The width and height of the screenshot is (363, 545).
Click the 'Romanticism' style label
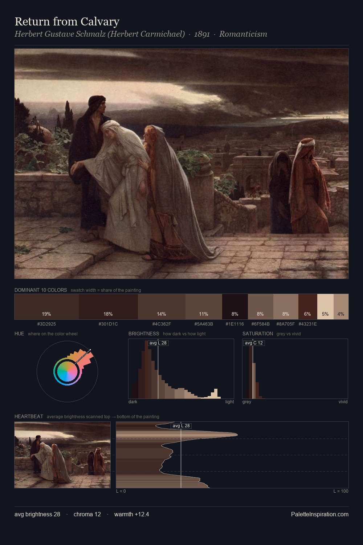243,34
